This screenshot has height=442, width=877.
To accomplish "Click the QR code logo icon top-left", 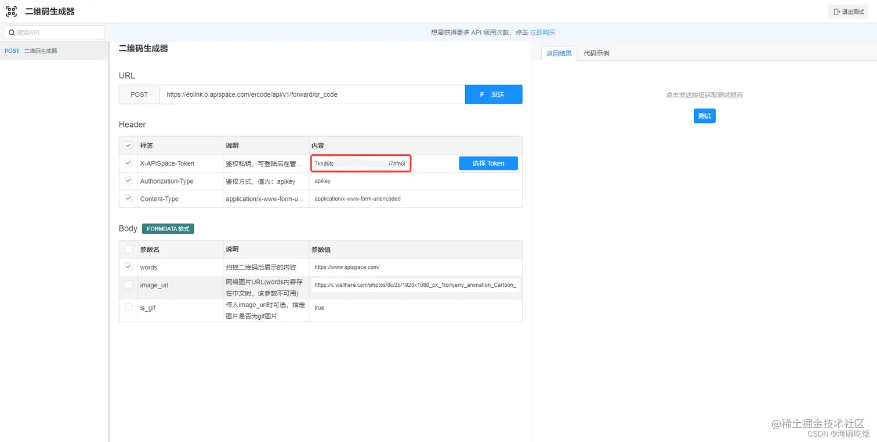I will click(12, 11).
